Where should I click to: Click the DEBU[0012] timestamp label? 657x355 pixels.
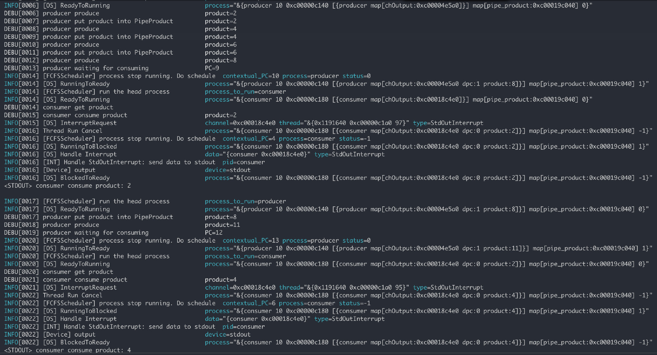[21, 60]
